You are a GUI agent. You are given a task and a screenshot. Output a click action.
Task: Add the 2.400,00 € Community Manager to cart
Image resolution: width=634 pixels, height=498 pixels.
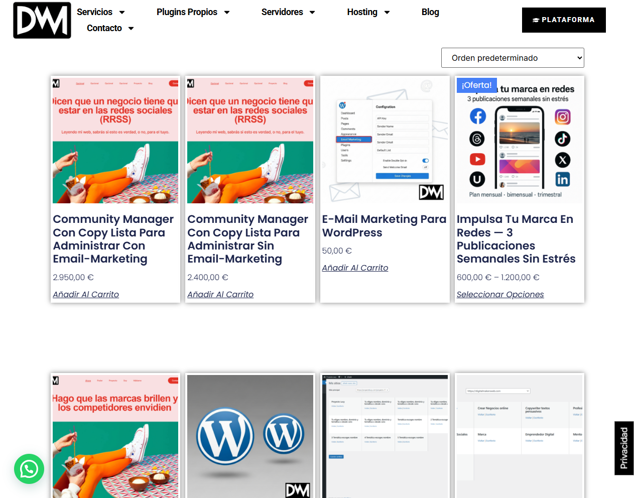click(220, 295)
